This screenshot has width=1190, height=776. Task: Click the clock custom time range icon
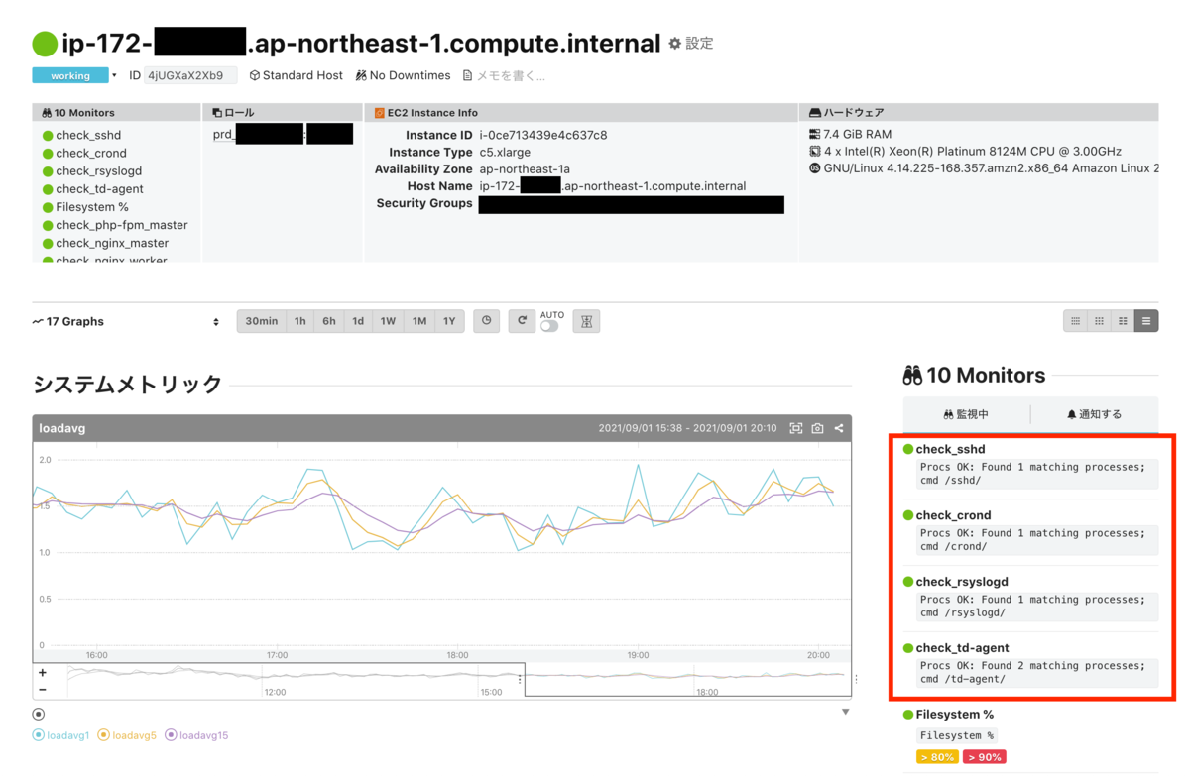[486, 321]
